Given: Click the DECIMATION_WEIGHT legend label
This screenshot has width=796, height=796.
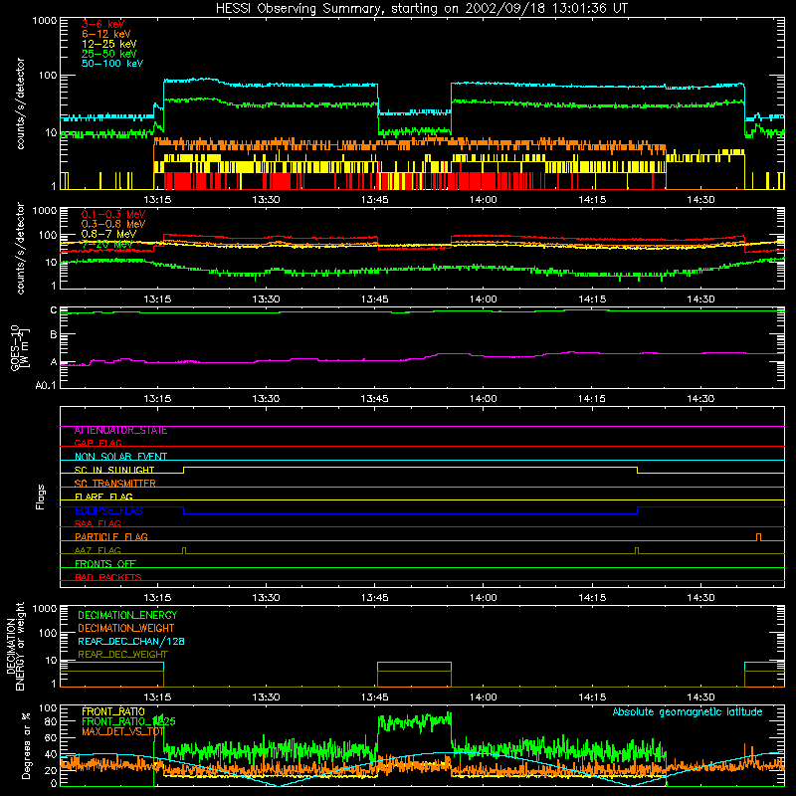Looking at the screenshot, I should pyautogui.click(x=126, y=629).
